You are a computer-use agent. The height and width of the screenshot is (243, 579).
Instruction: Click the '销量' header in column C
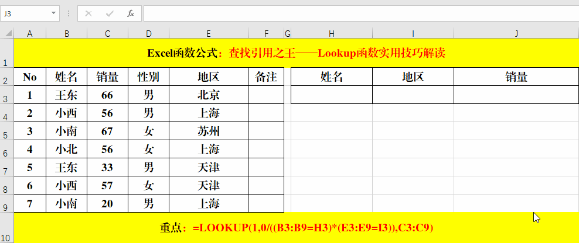click(107, 77)
